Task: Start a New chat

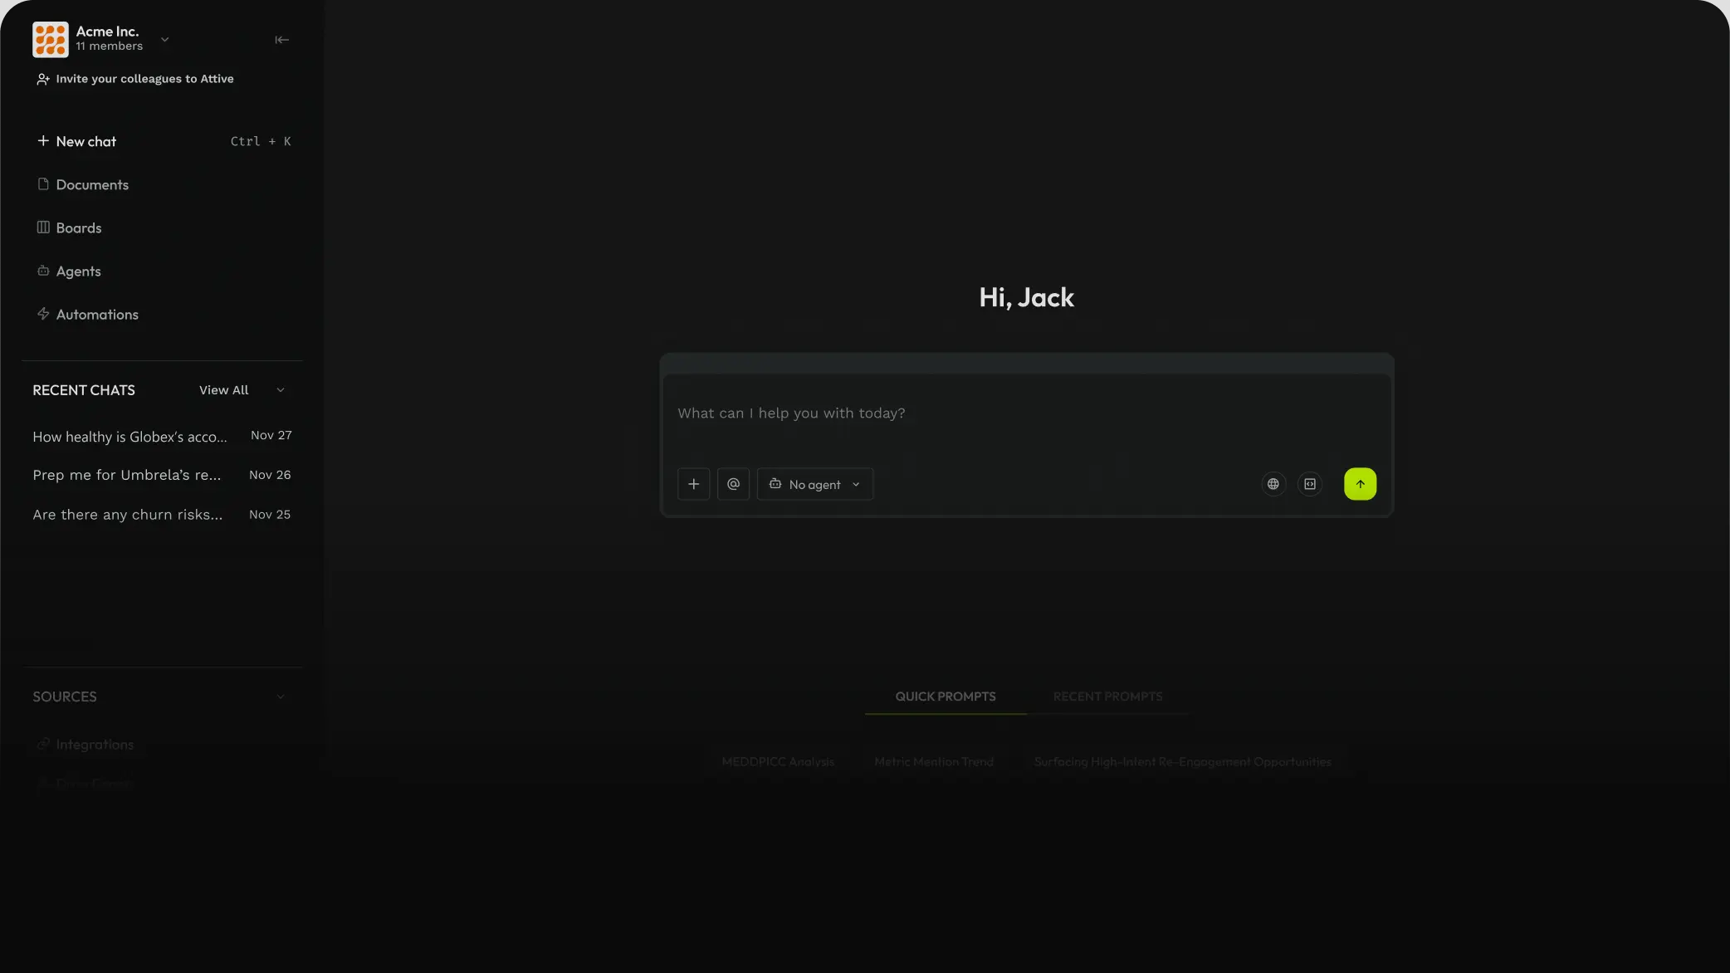Action: pyautogui.click(x=86, y=142)
